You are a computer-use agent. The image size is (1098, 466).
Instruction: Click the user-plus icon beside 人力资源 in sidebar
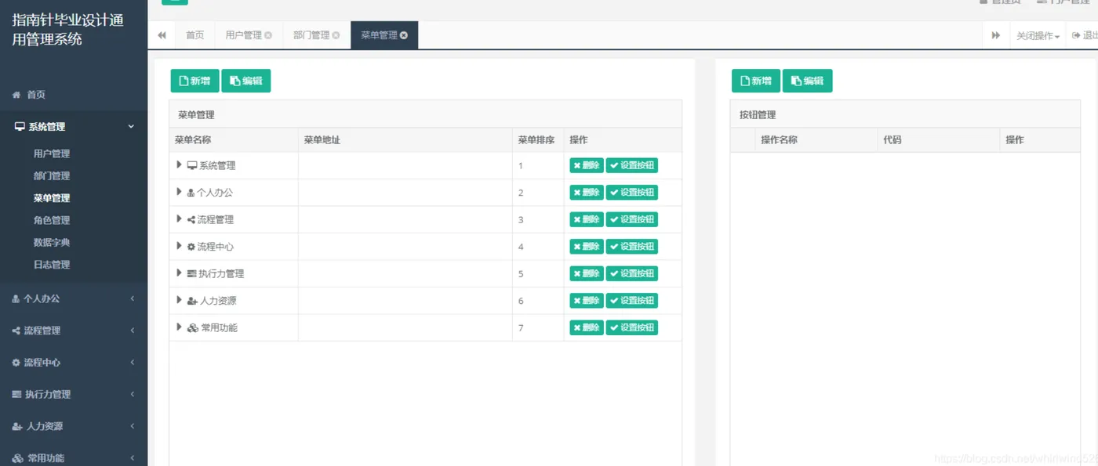pos(17,427)
